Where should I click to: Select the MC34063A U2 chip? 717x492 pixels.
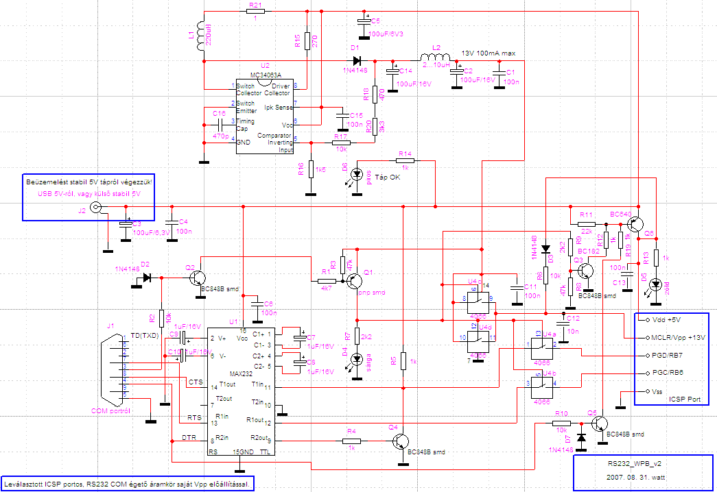coord(265,116)
